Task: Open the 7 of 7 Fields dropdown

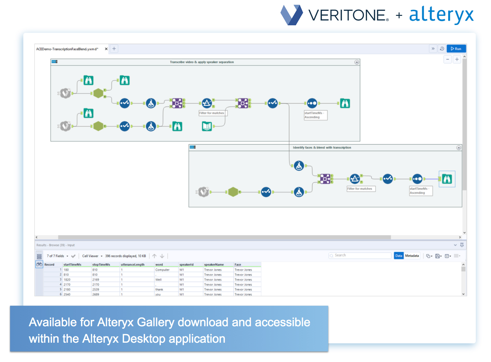Action: 57,256
